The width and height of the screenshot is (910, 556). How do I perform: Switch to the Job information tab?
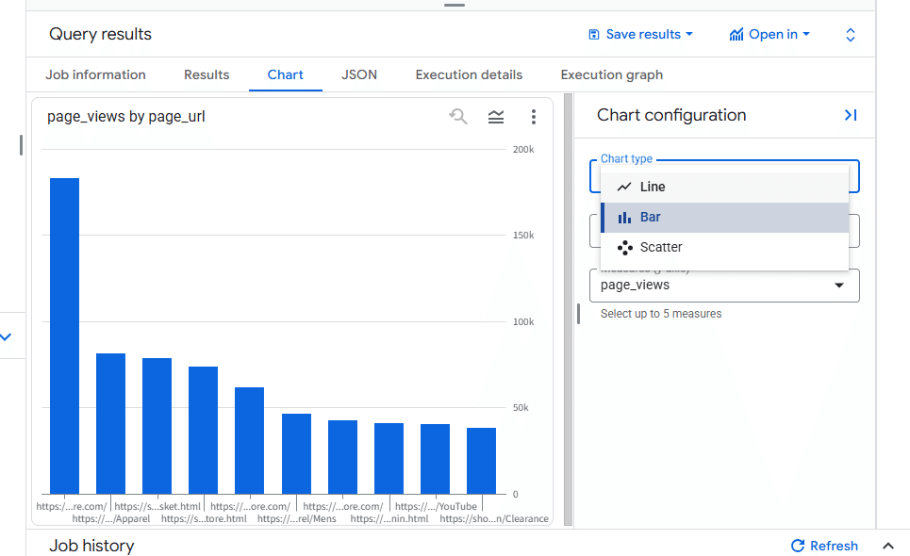(95, 74)
